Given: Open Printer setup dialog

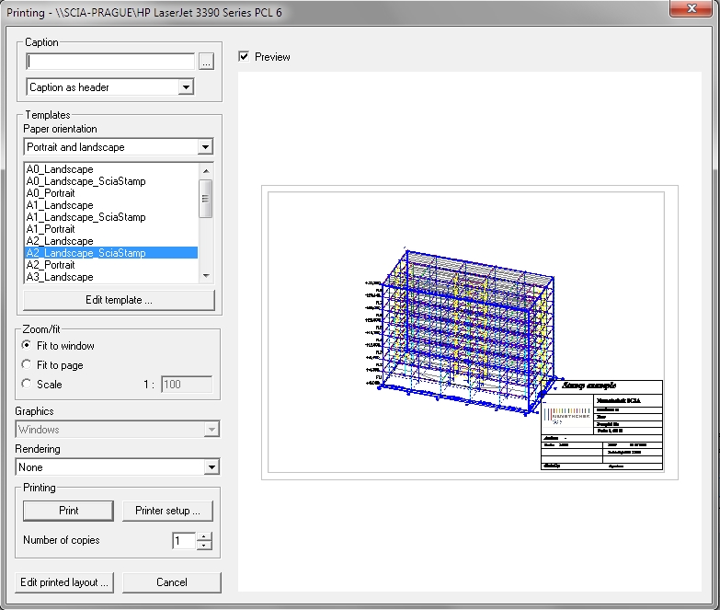Looking at the screenshot, I should (x=167, y=511).
